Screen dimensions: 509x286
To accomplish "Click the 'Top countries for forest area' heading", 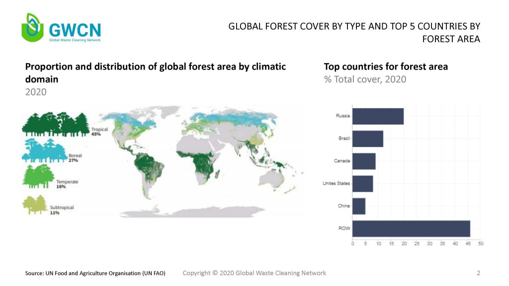I will 386,67.
